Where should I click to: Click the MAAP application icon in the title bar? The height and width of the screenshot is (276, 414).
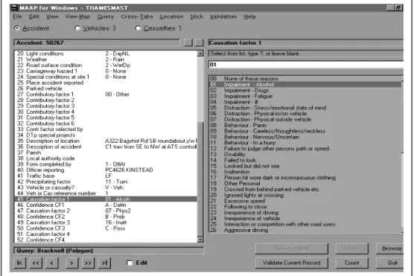(x=15, y=8)
